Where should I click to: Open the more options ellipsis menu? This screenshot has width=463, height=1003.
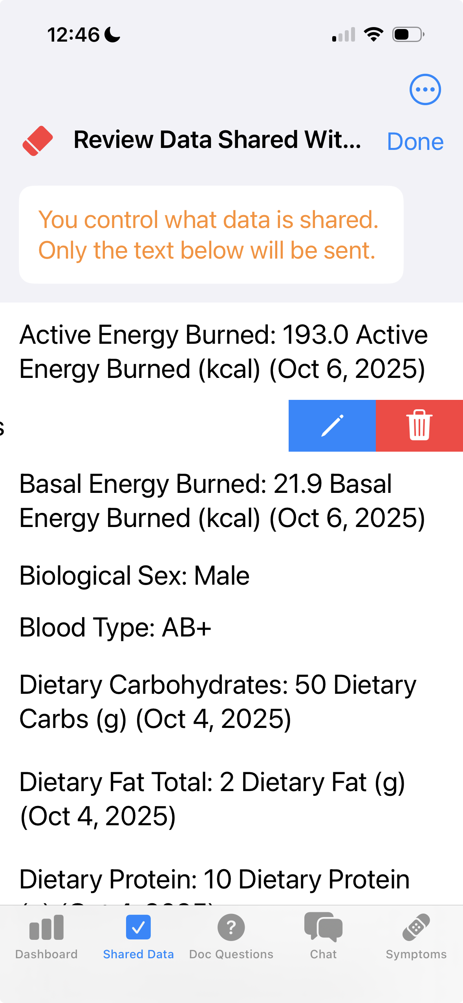425,89
